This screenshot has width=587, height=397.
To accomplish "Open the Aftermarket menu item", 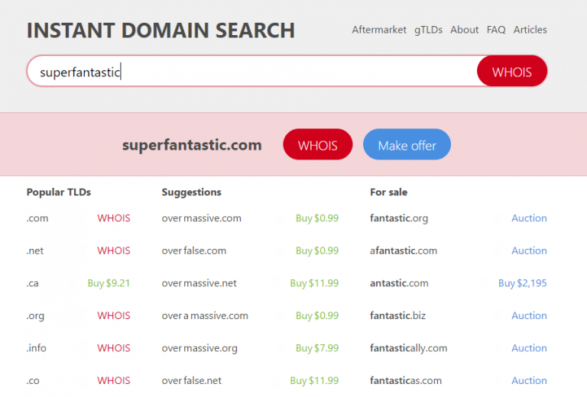I will [379, 30].
